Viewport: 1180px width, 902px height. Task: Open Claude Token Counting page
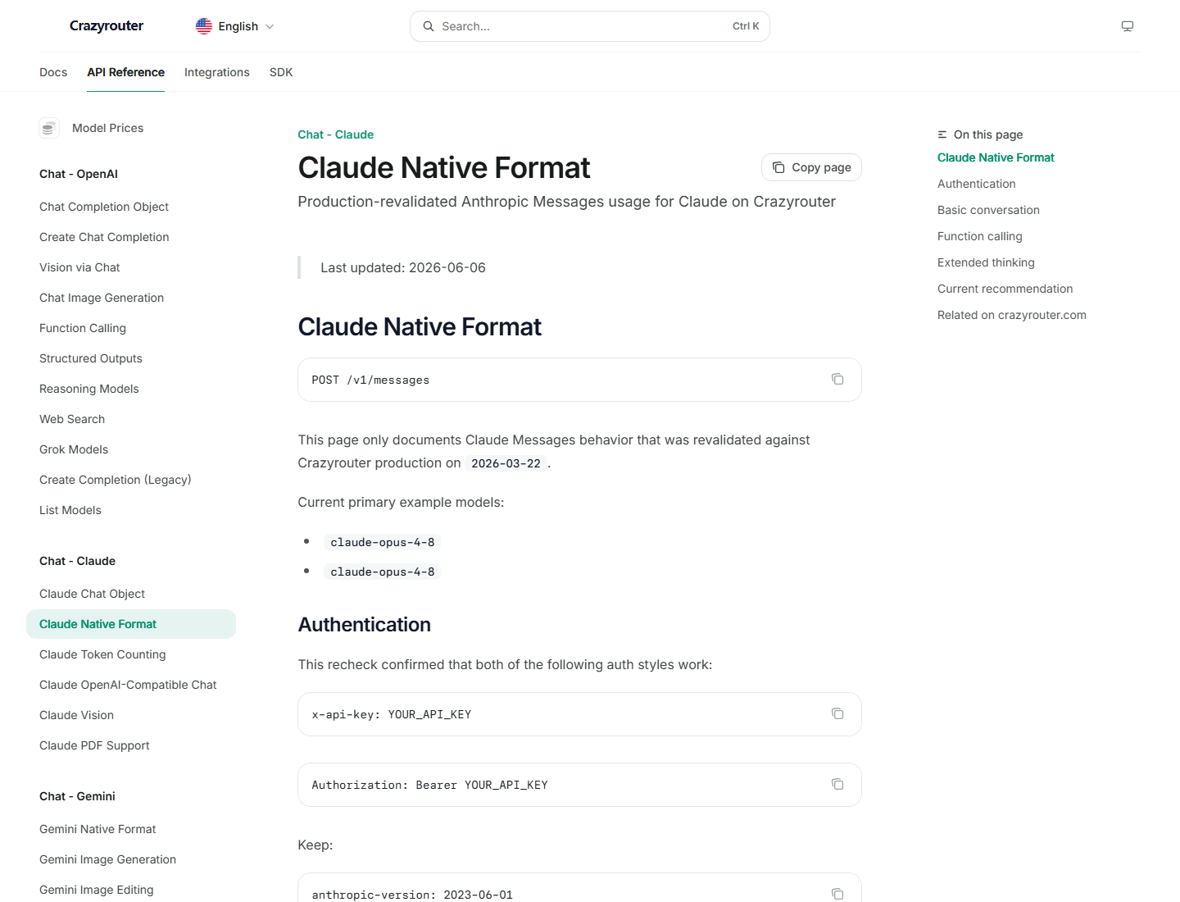pyautogui.click(x=102, y=654)
